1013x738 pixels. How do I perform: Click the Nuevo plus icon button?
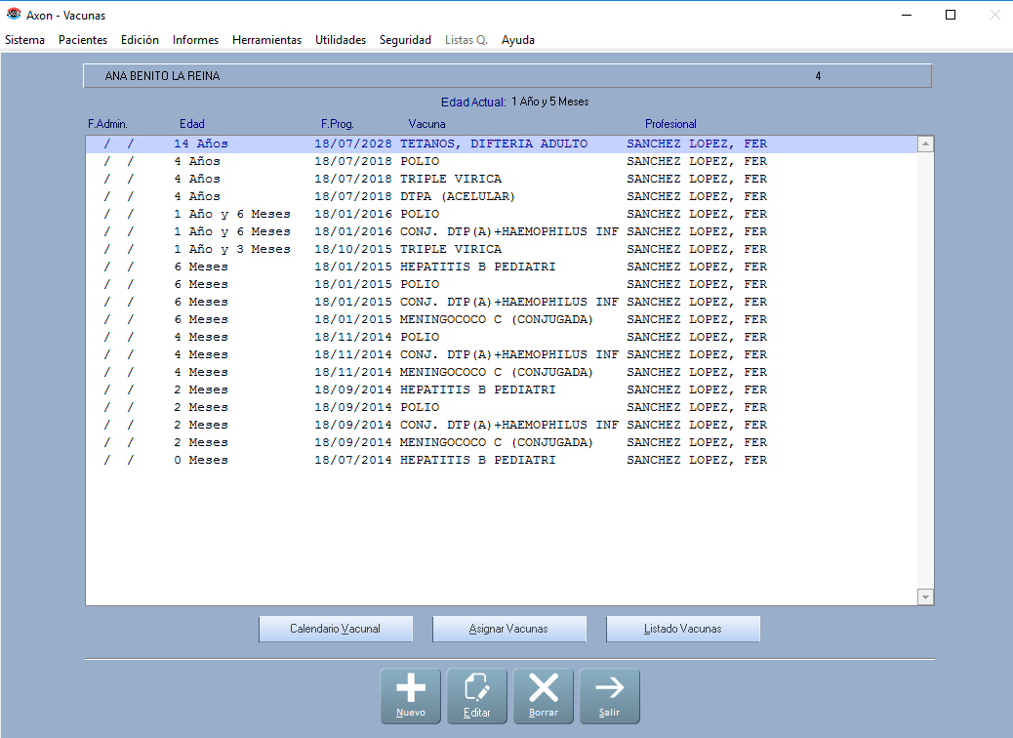(x=410, y=695)
